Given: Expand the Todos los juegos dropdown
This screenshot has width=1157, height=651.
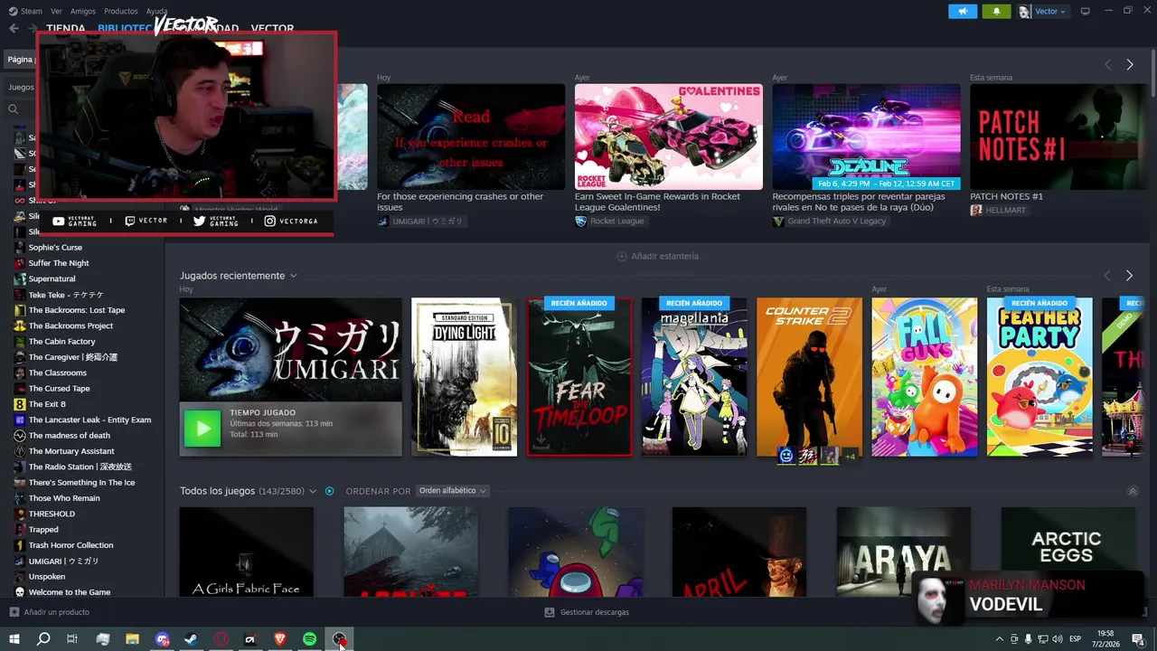Looking at the screenshot, I should pos(313,491).
